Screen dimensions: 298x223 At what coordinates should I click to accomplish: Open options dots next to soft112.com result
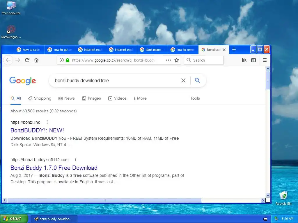coord(76,159)
